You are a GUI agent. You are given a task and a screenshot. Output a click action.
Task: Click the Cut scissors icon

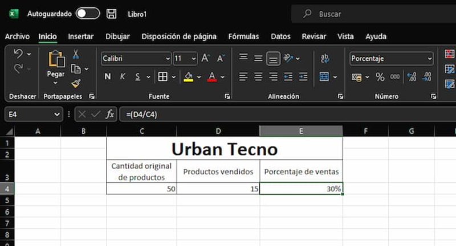coord(76,54)
